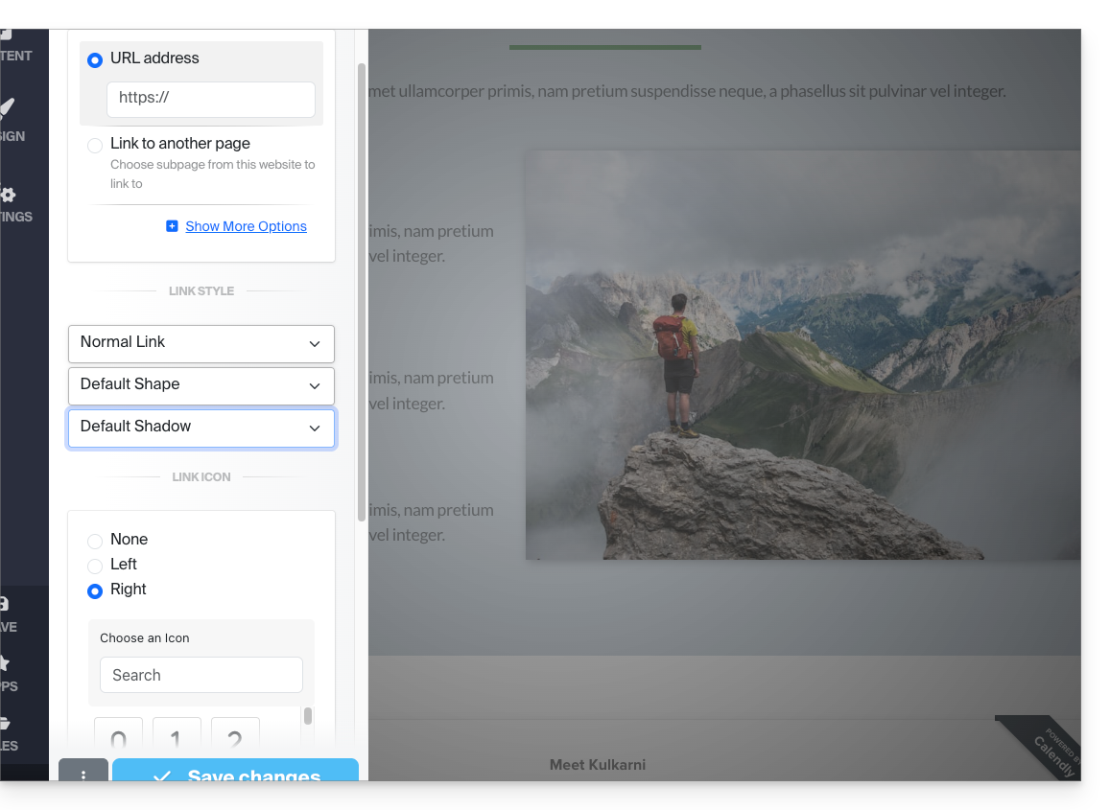Click the Show More Options link

pyautogui.click(x=246, y=226)
